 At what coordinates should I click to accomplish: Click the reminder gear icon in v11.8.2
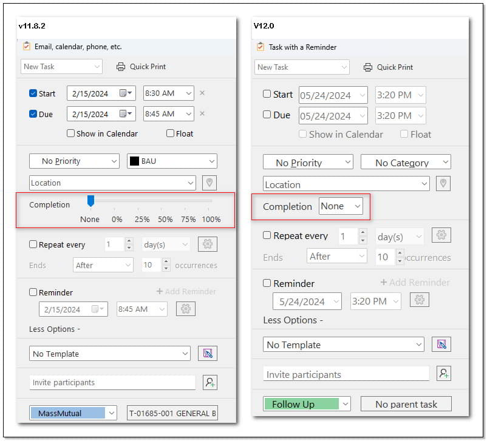point(187,309)
